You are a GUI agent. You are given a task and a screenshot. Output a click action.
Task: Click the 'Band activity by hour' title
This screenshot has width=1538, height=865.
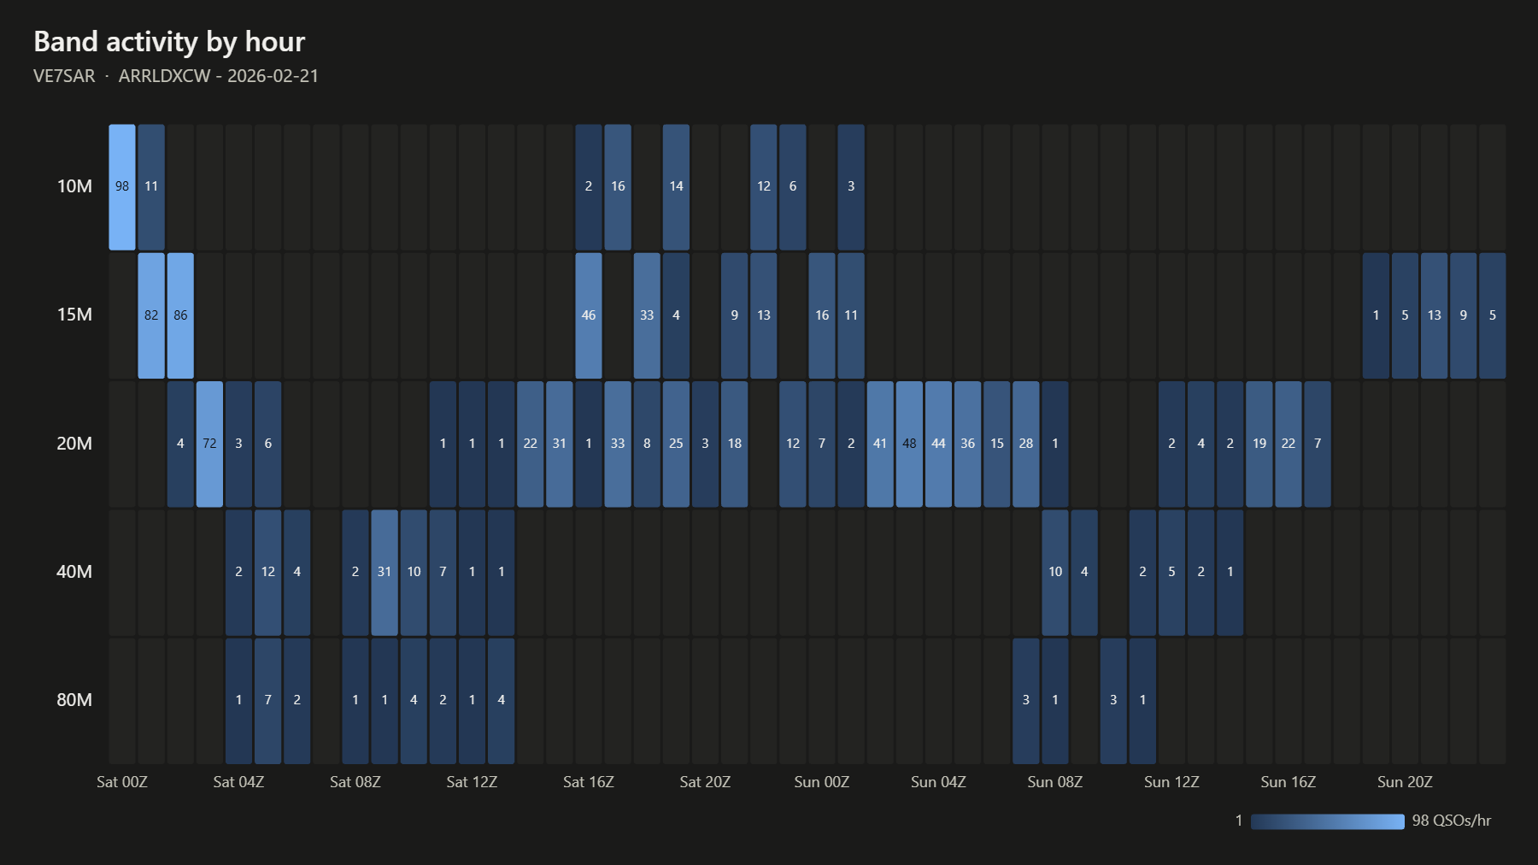click(x=169, y=42)
